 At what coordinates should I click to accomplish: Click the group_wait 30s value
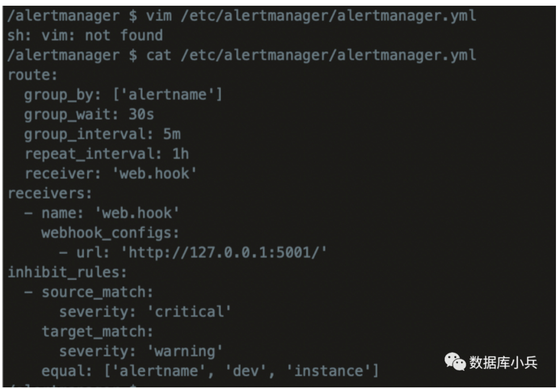141,114
